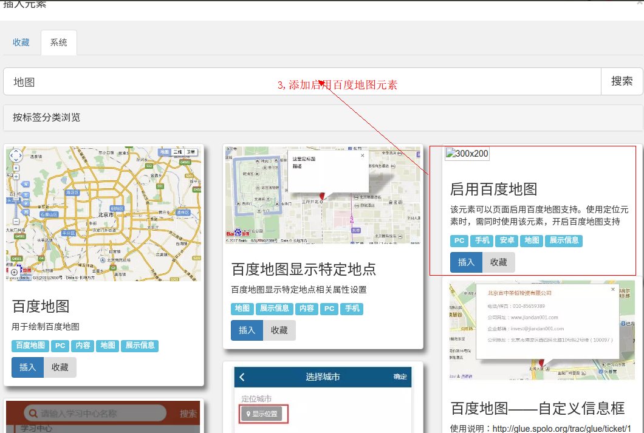Click the 百度地图显示特定地点 card title
The height and width of the screenshot is (433, 644).
[304, 269]
